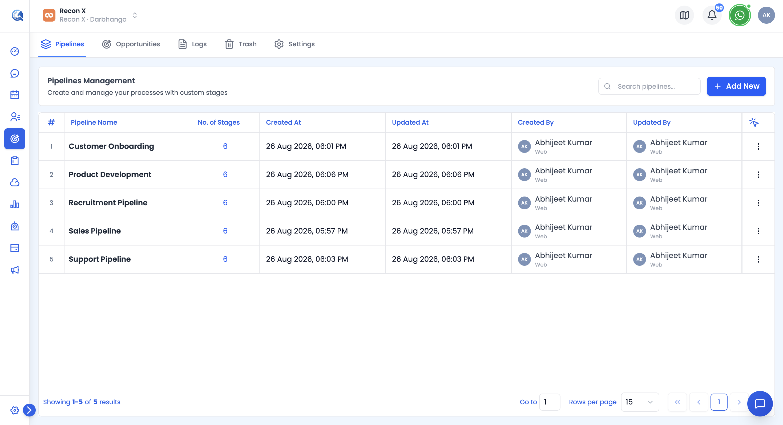The width and height of the screenshot is (783, 425).
Task: Open actions menu for Product Development
Action: [758, 175]
